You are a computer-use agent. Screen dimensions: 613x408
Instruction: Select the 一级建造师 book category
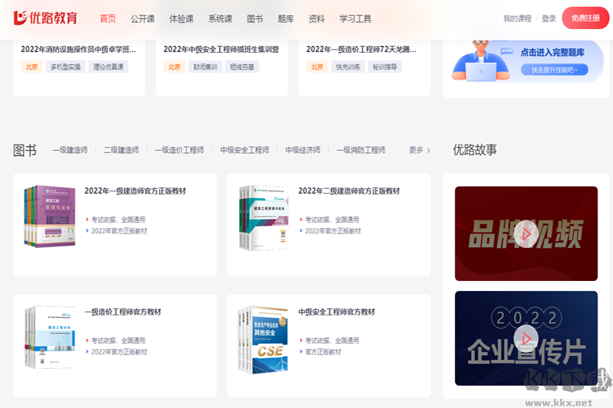tap(70, 150)
